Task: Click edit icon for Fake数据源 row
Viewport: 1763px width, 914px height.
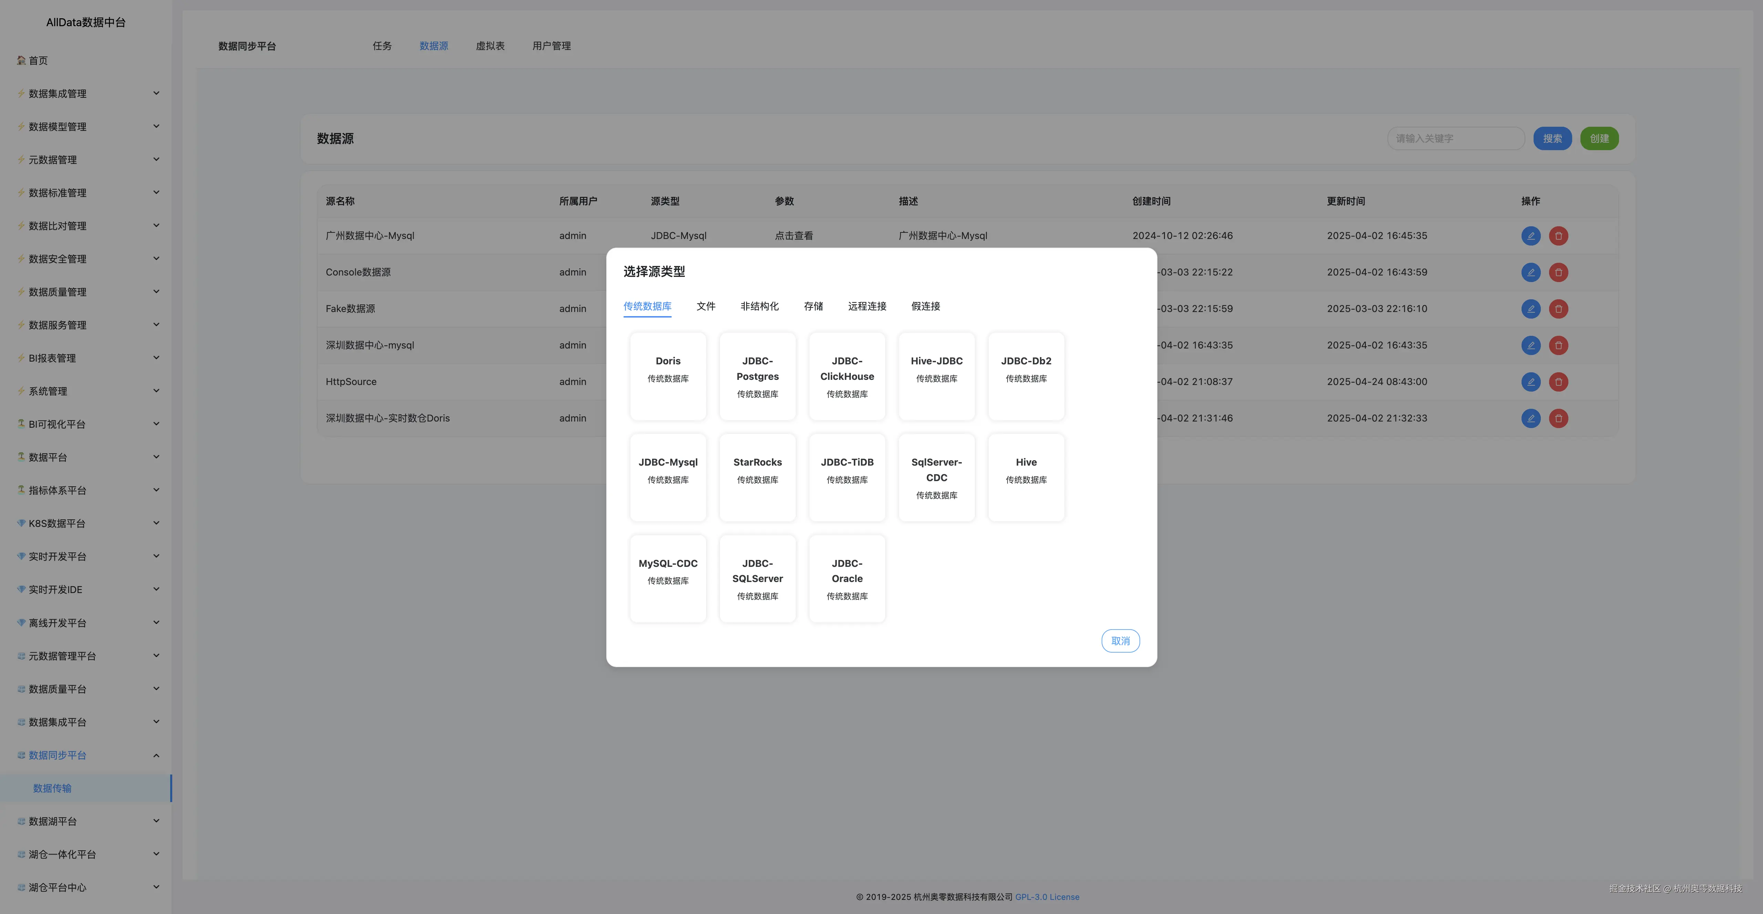Action: (1530, 309)
